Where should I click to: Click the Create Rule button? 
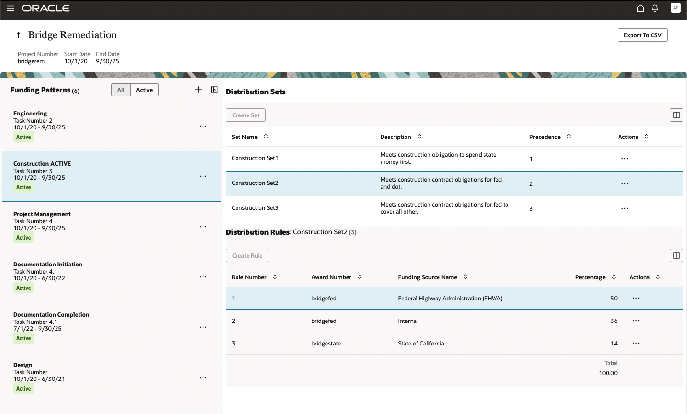[247, 255]
